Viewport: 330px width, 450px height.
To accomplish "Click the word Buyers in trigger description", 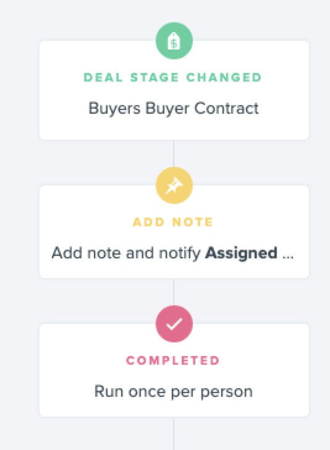I will click(x=114, y=109).
